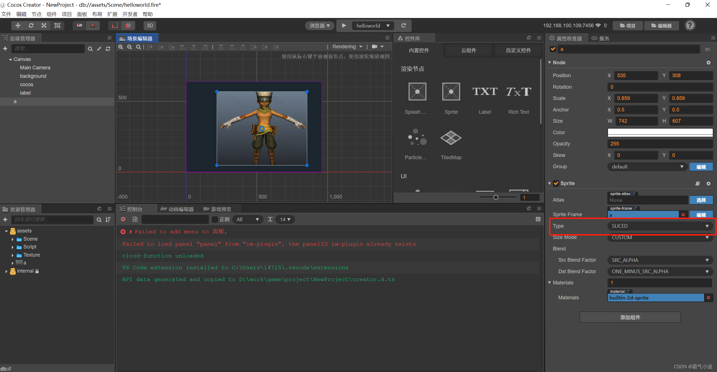
Task: Toggle Sprite component enabled checkbox
Action: click(556, 183)
